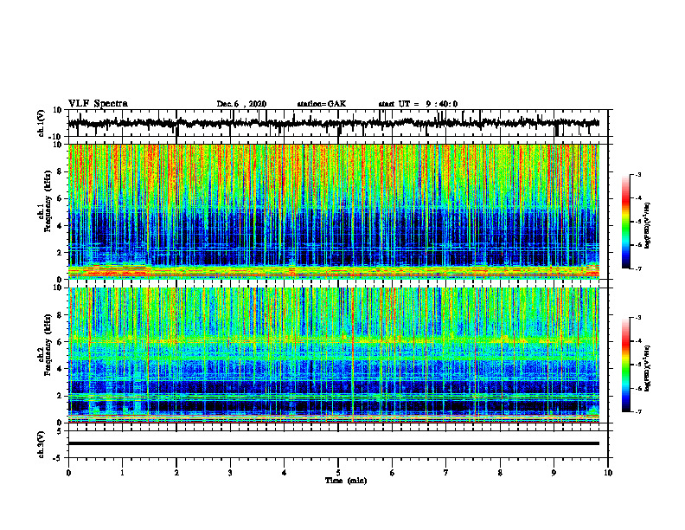
Task: Click the "0" tick on the time axis
Action: 68,473
